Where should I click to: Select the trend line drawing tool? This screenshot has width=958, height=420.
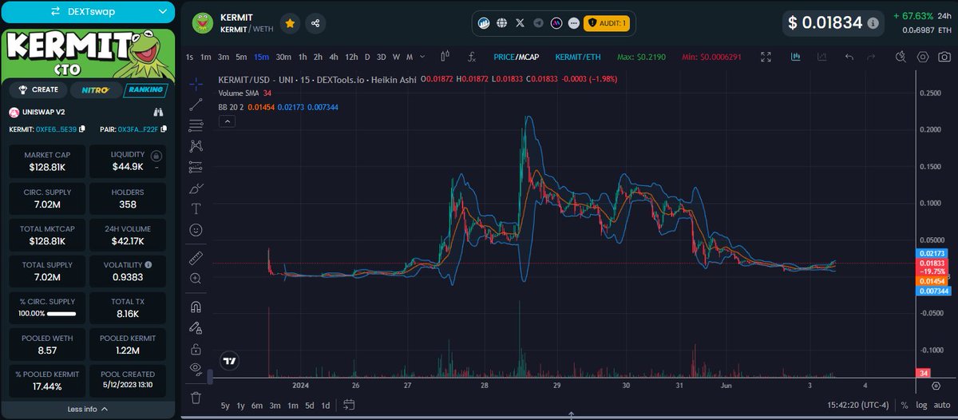click(x=196, y=105)
